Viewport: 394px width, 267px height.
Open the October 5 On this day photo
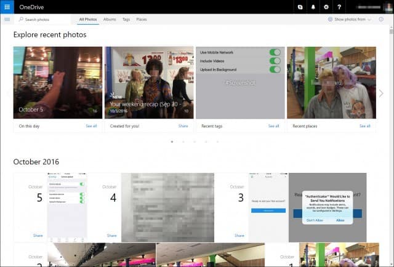58,82
